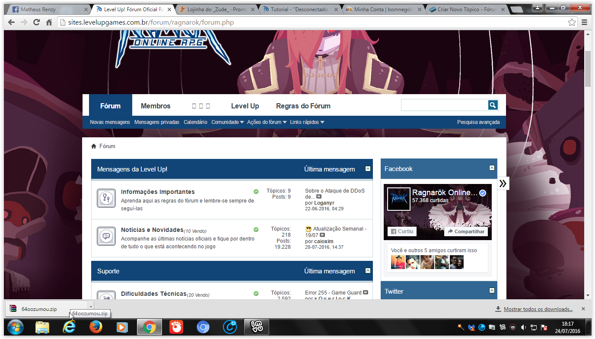This screenshot has height=339, width=595.
Task: Open the IMVU taskbar icon
Action: (x=257, y=328)
